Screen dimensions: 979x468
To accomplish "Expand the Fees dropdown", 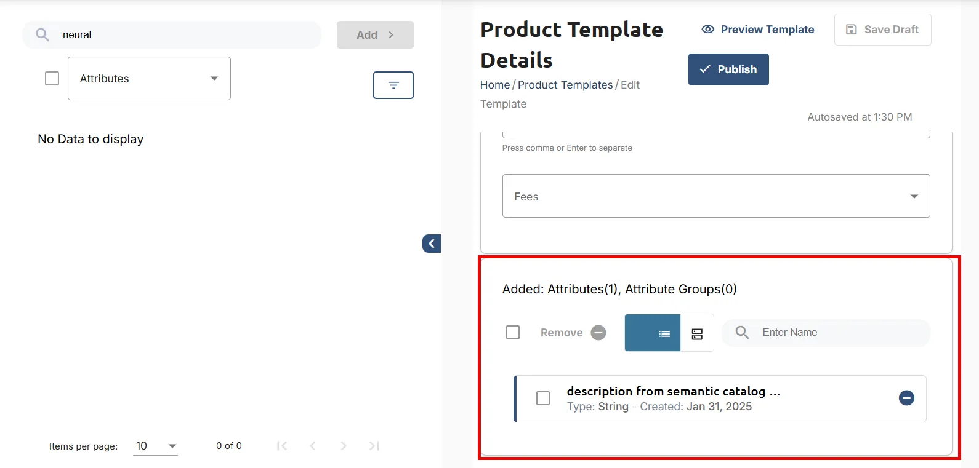I will [x=716, y=196].
